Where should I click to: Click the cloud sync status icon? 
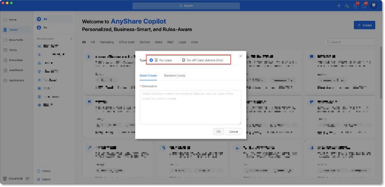point(347,6)
